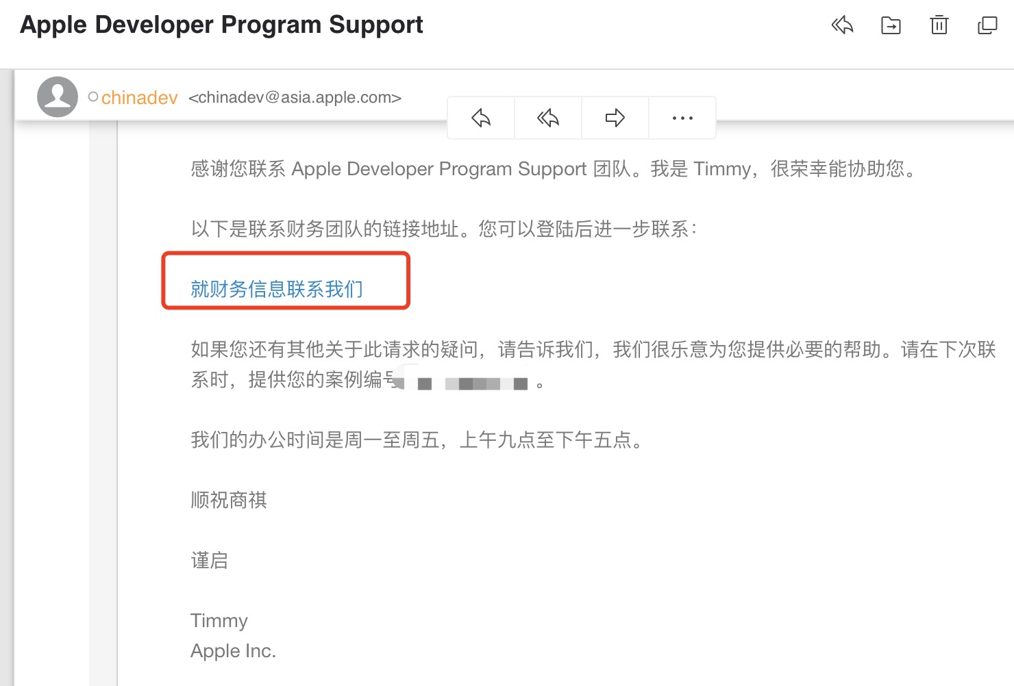Screen dimensions: 1014x686
Task: Click the greeting line mentioning Timmy
Action: click(554, 168)
